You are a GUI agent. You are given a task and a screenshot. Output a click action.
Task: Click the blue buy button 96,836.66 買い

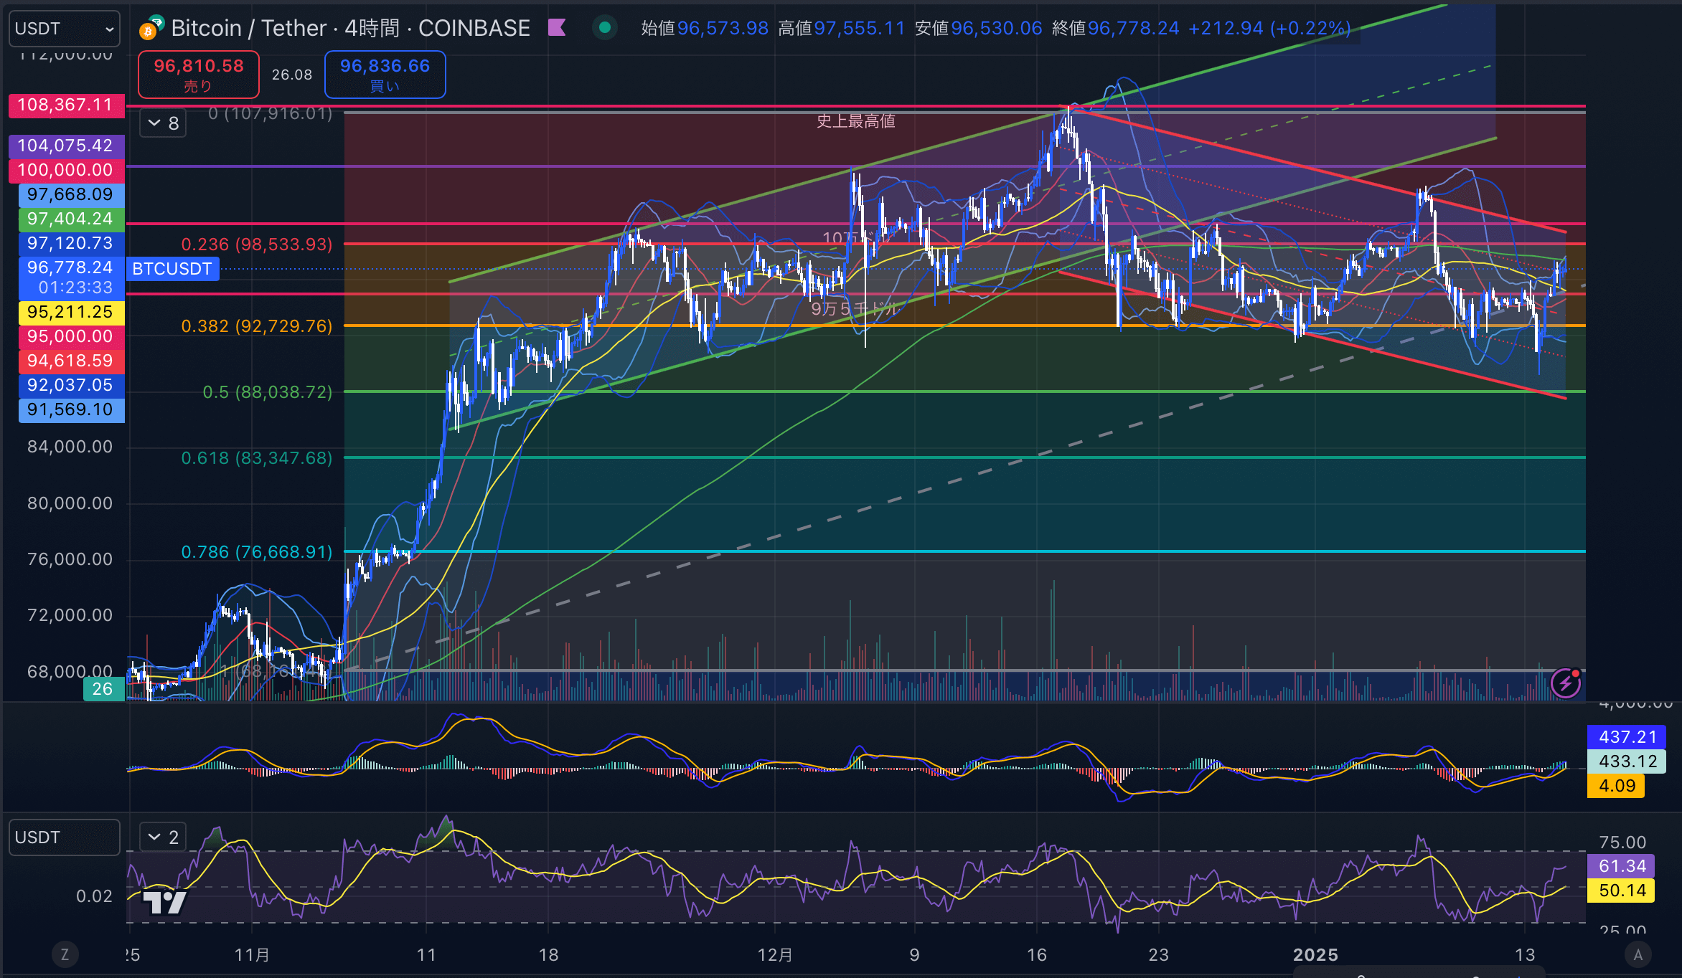pyautogui.click(x=385, y=75)
